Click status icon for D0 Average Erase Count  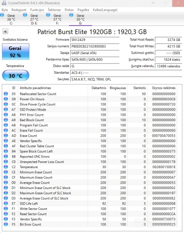point(6,183)
